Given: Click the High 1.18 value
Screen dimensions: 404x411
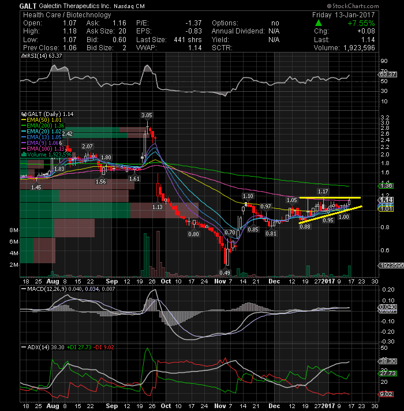Looking at the screenshot, I should 70,31.
